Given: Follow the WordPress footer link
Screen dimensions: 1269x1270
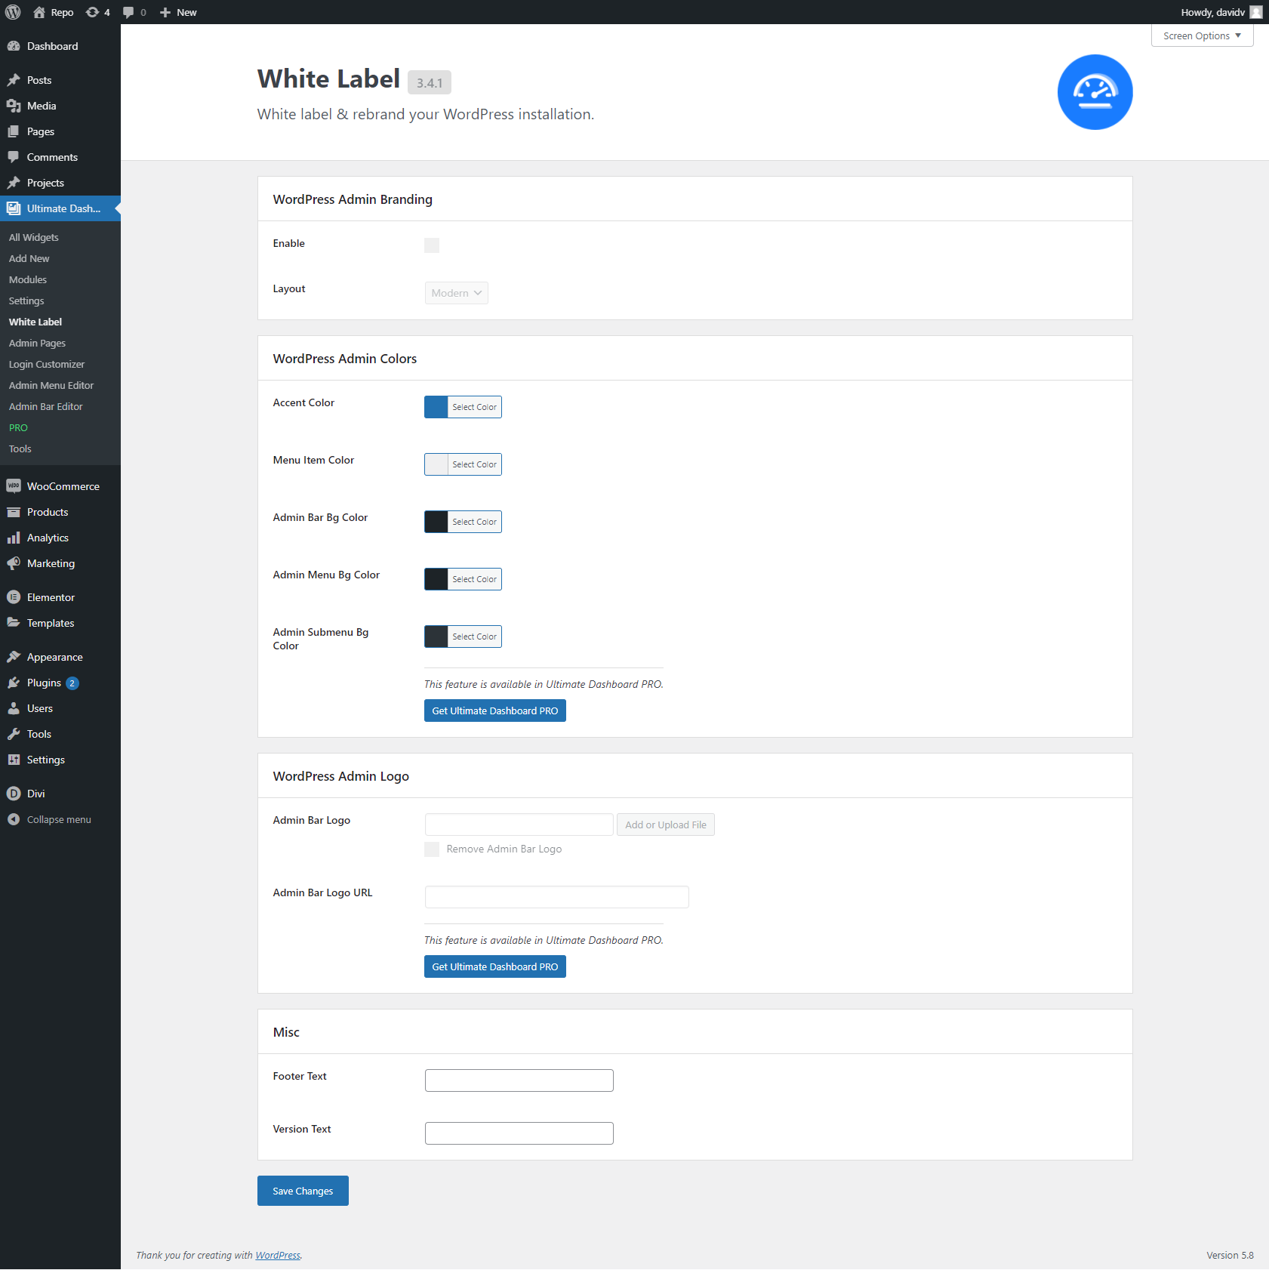Looking at the screenshot, I should (x=278, y=1255).
